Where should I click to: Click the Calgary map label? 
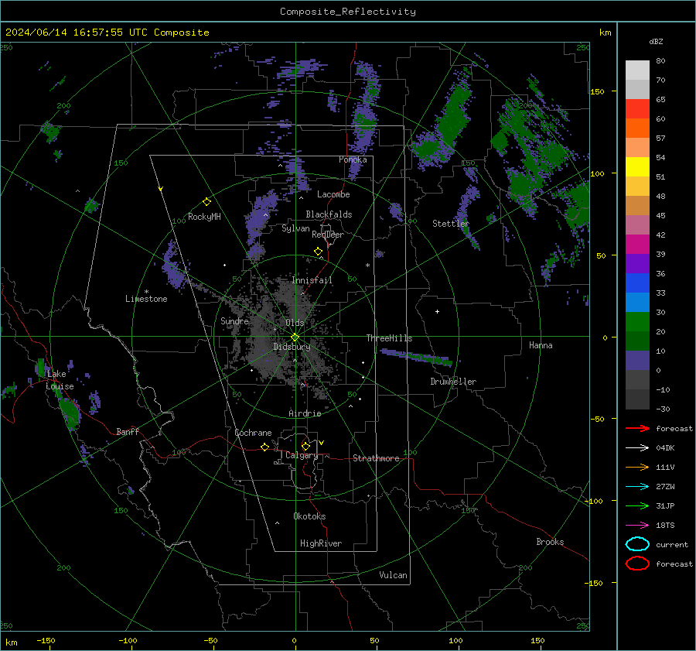[x=302, y=455]
